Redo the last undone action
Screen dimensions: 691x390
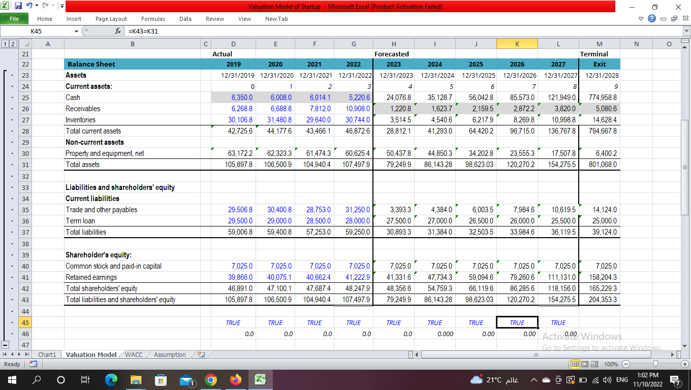tap(45, 6)
